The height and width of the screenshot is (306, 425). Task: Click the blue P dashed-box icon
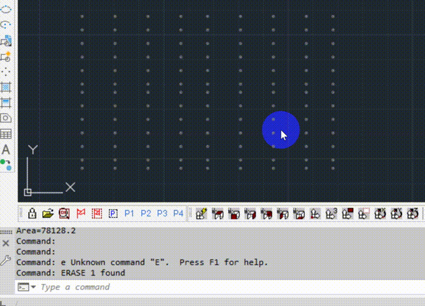(113, 214)
